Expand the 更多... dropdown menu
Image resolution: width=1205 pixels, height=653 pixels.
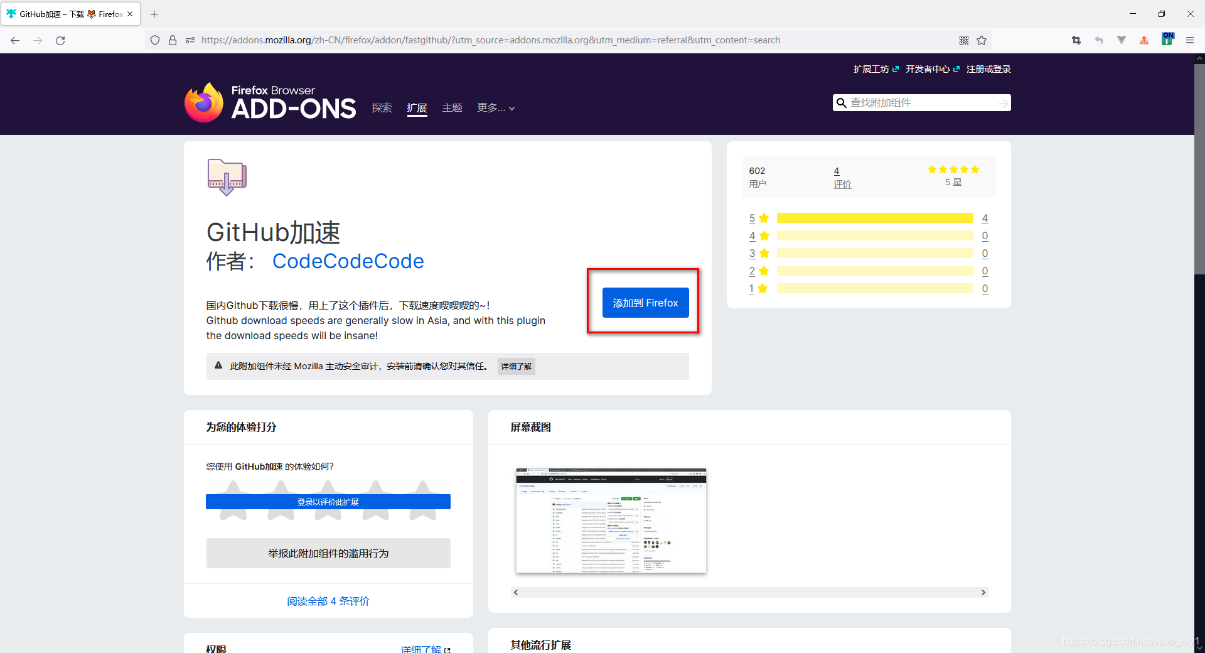pos(496,108)
